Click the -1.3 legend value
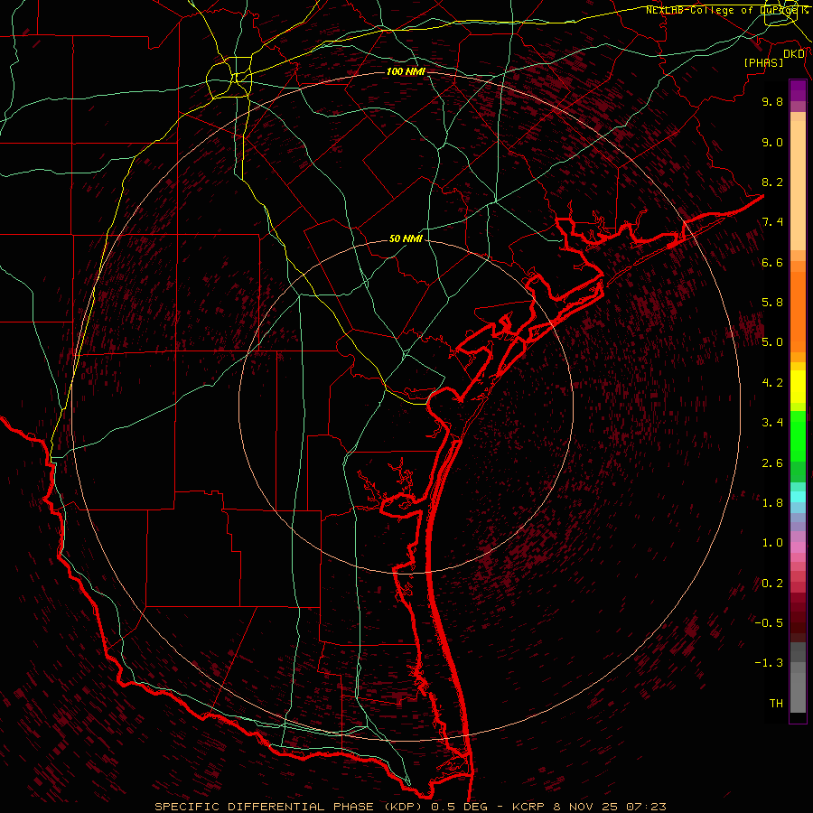Image resolution: width=813 pixels, height=813 pixels. click(x=769, y=663)
